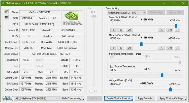Close the NVIDIA Inspector window
This screenshot has height=103, width=189.
pyautogui.click(x=183, y=3)
